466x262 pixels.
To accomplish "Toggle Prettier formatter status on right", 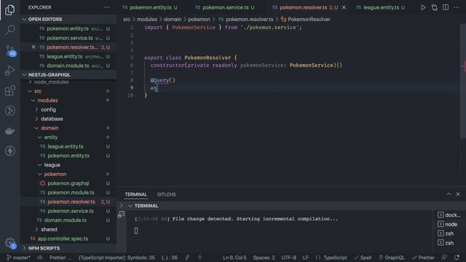I will click(x=423, y=258).
